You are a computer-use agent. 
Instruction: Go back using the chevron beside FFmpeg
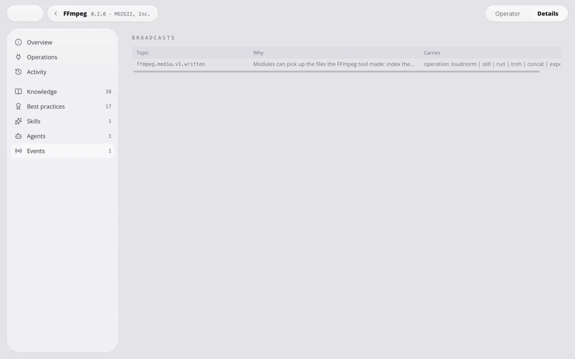(56, 14)
